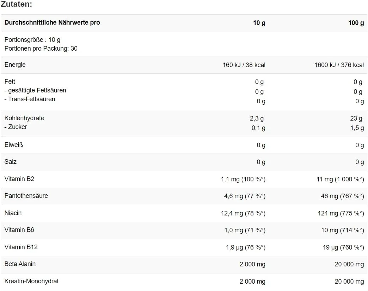
Task: Select the '160 kJ / 38 kcal' value
Action: (244, 65)
